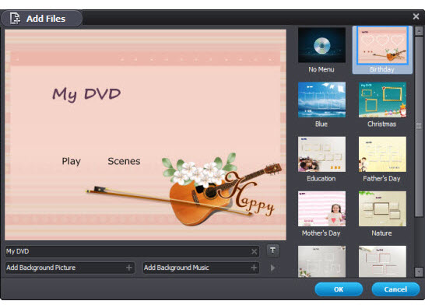Screen dimensions: 425x308
Task: Click plus to add background picture
Action: point(129,268)
